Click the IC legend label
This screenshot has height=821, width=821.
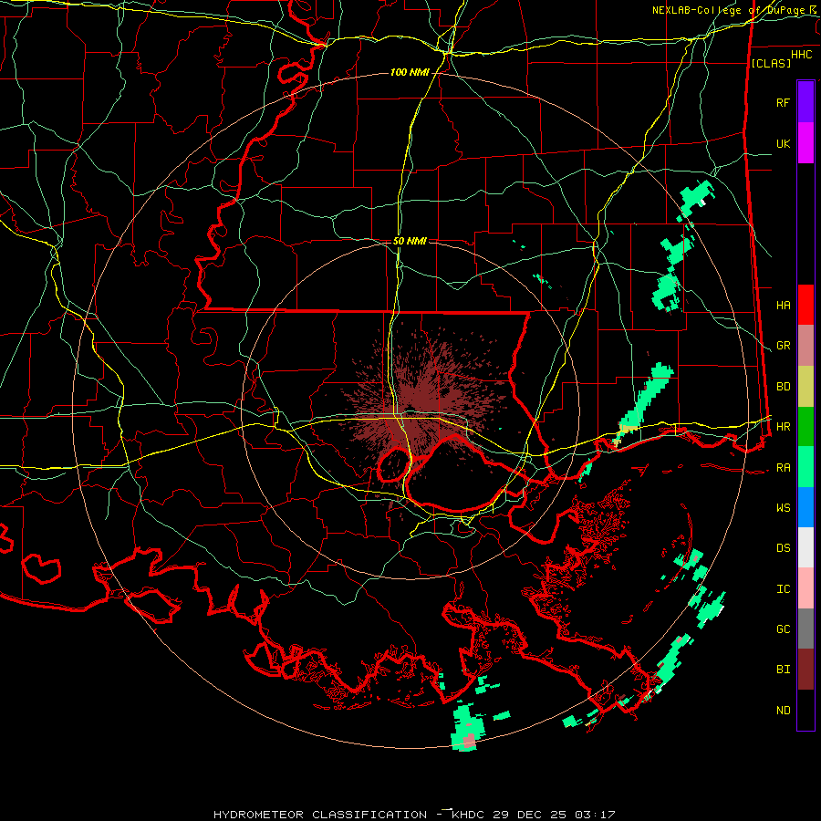coord(783,589)
